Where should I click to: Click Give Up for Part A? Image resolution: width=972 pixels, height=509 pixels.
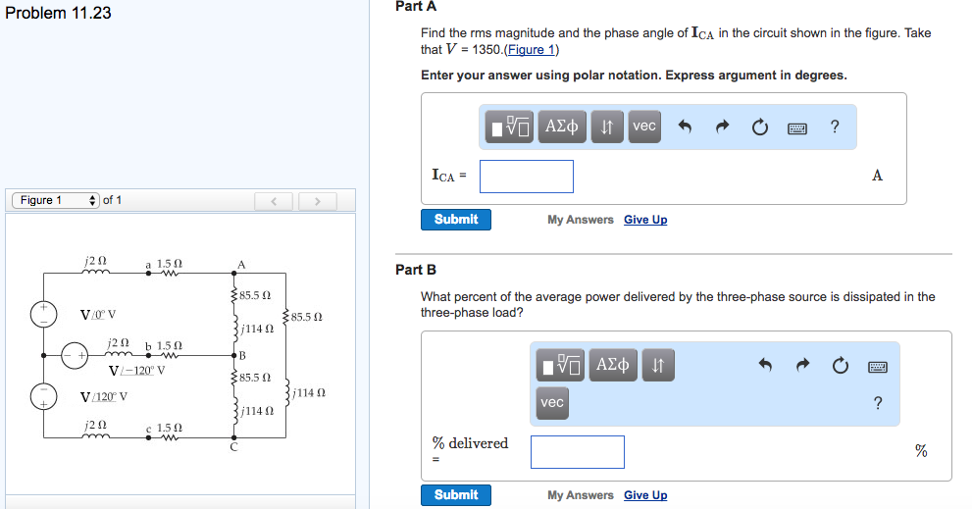(645, 220)
